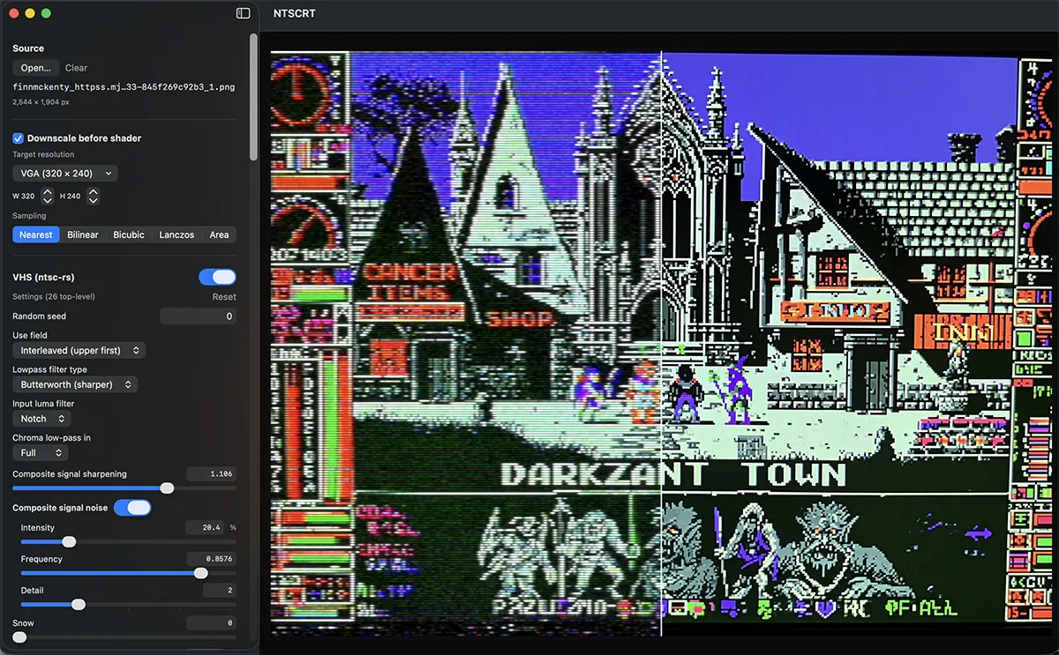Image resolution: width=1059 pixels, height=655 pixels.
Task: Click the sharpening value field 1.106
Action: point(211,474)
